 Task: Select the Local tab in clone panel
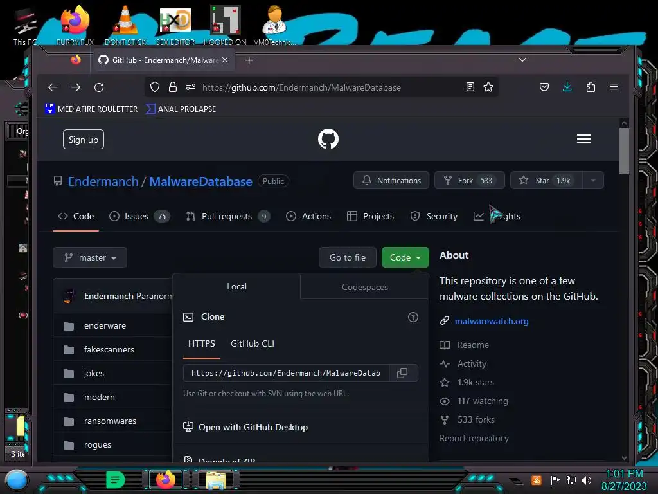[236, 286]
